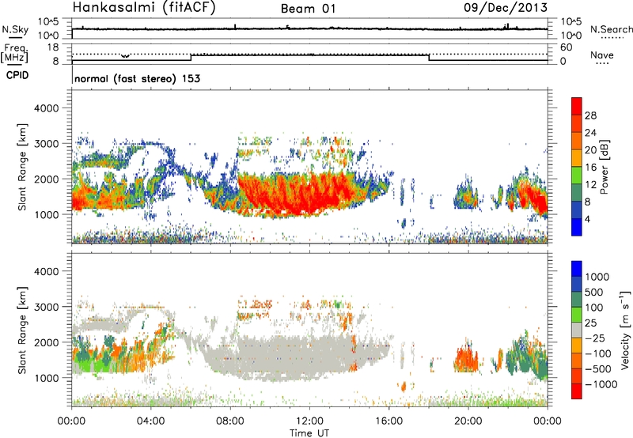
Task: Click the red band of Power colorbar
Action: pyautogui.click(x=577, y=106)
